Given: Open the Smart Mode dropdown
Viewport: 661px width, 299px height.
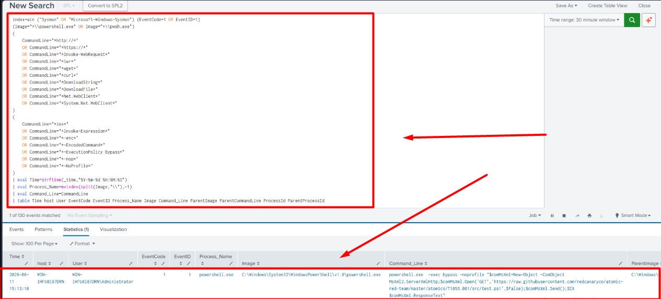Looking at the screenshot, I should pos(634,215).
